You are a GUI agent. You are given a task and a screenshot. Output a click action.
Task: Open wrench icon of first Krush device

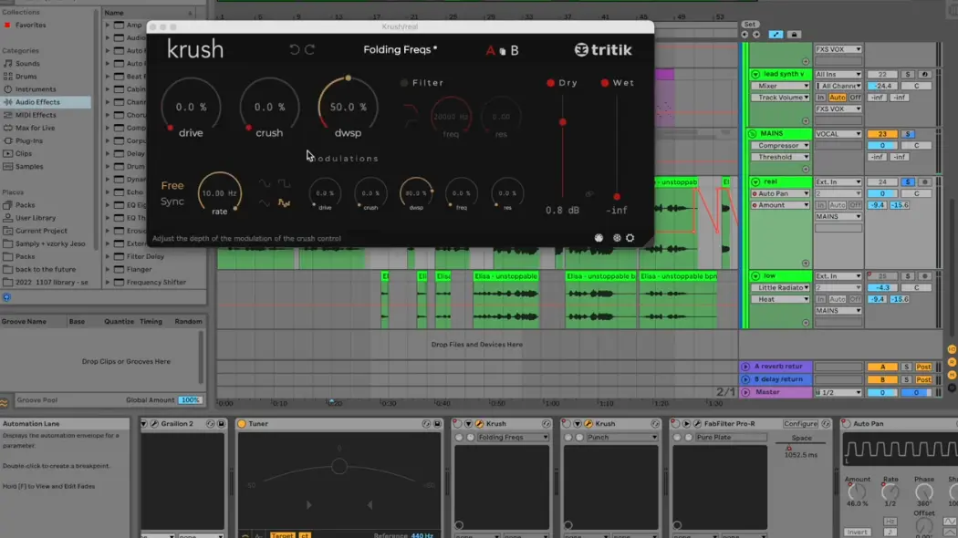[480, 424]
